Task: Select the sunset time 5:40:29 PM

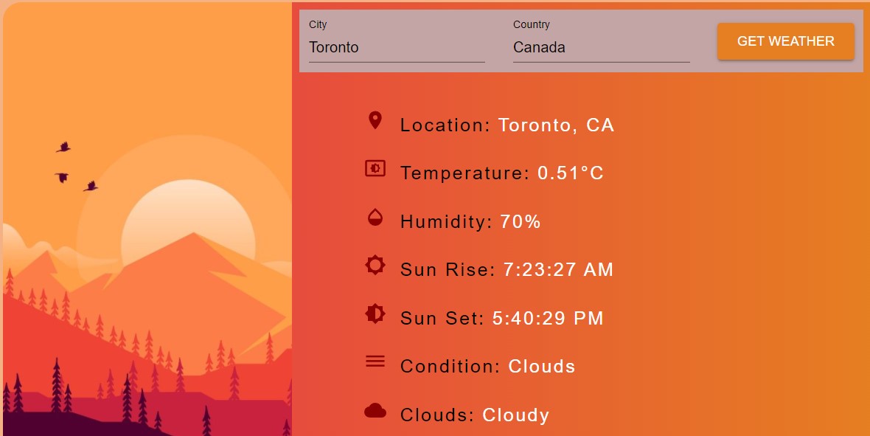Action: coord(549,318)
